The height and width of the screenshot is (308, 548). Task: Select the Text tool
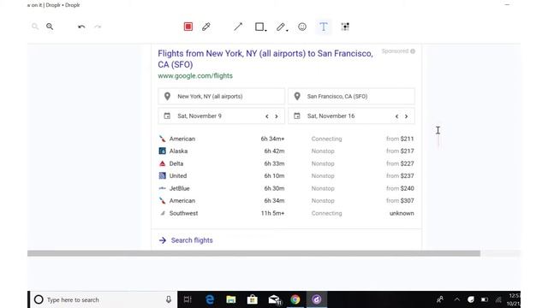click(324, 27)
